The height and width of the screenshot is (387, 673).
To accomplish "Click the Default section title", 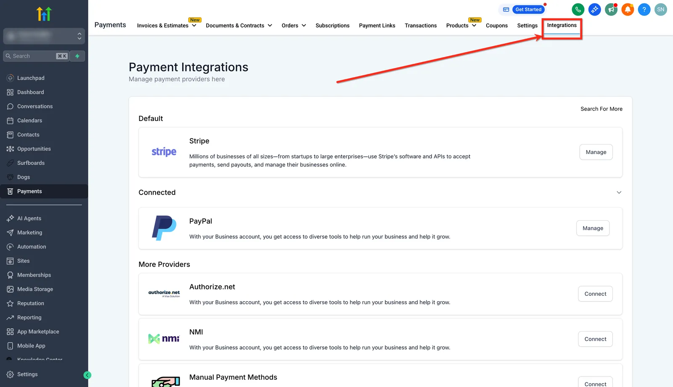I will click(x=151, y=118).
